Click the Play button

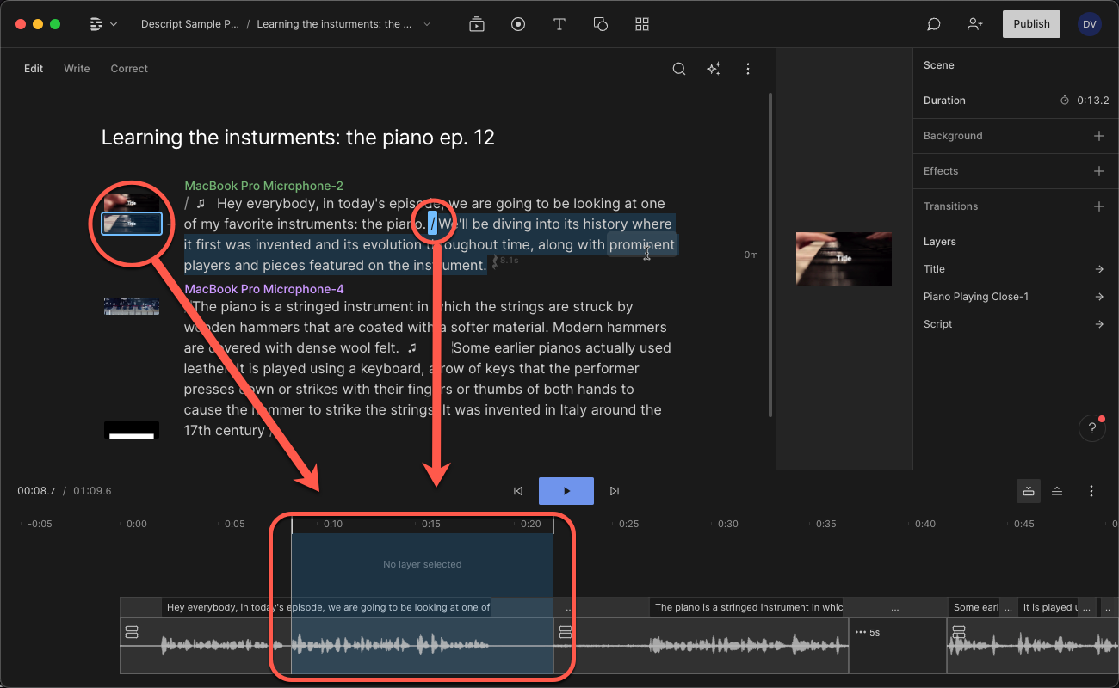point(566,491)
